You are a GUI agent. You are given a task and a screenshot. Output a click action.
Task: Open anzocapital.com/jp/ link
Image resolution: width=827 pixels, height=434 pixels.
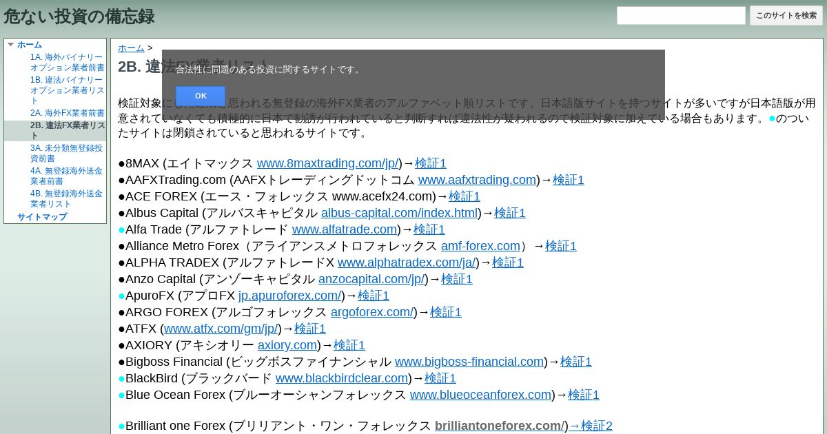tap(371, 279)
